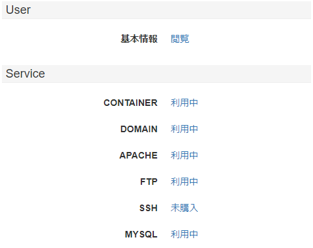Click the Service section heading text
The image size is (313, 248).
[x=25, y=74]
